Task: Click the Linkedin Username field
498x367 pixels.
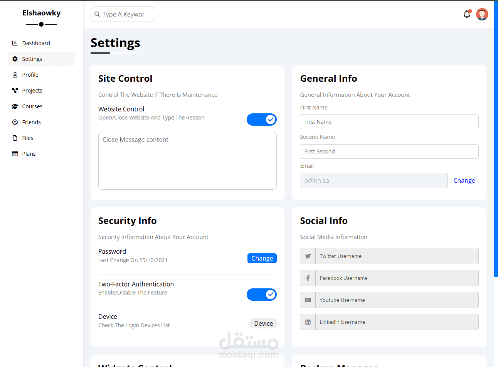Action: coord(397,322)
